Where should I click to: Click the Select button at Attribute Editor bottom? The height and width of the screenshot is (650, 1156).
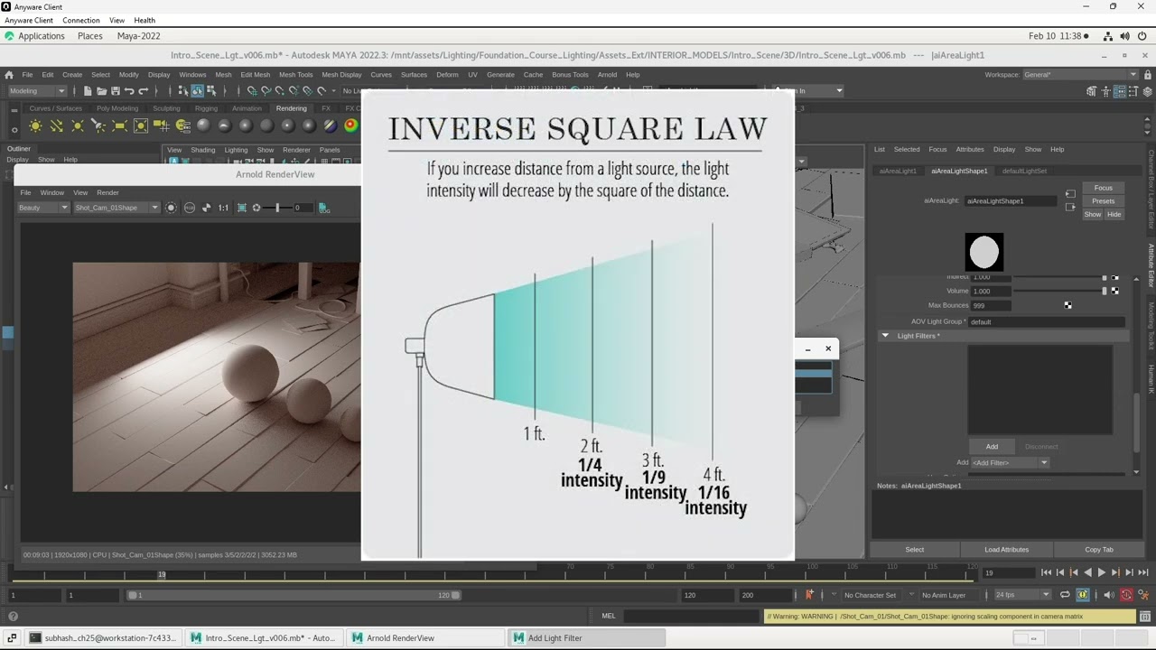914,549
